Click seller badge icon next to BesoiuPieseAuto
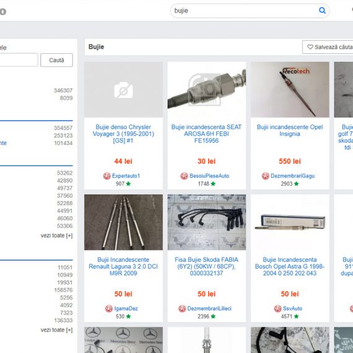This screenshot has width=353, height=353. point(184,176)
